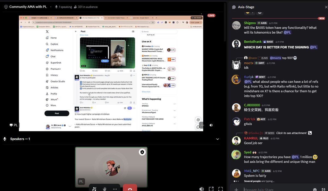The width and height of the screenshot is (328, 191).
Task: Click Show more above the video
Action: (84, 35)
